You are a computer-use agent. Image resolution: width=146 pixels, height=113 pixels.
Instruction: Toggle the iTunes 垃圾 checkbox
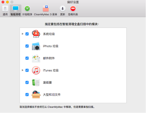coord(27,70)
